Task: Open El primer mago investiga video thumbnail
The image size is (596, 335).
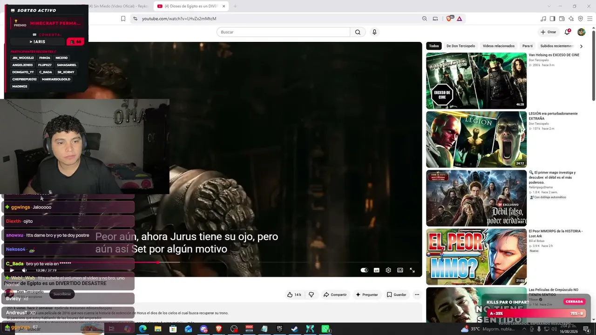Action: coord(476,198)
